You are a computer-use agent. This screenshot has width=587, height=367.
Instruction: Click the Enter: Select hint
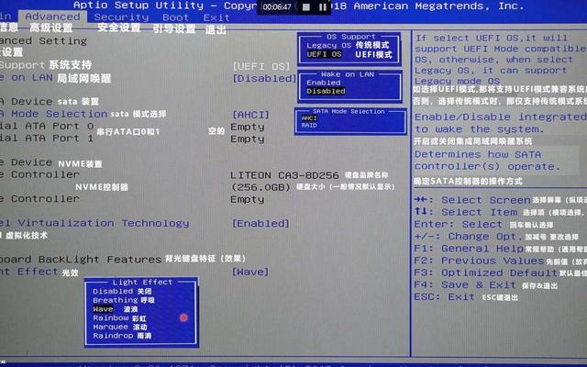pos(459,224)
